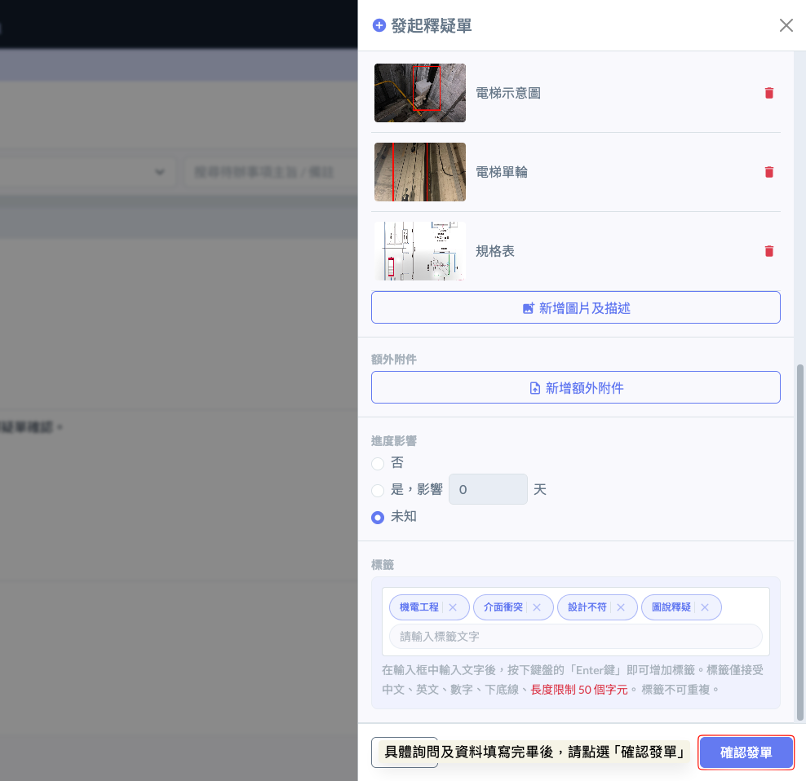This screenshot has width=806, height=781.
Task: Select 未知 radio option
Action: tap(378, 517)
